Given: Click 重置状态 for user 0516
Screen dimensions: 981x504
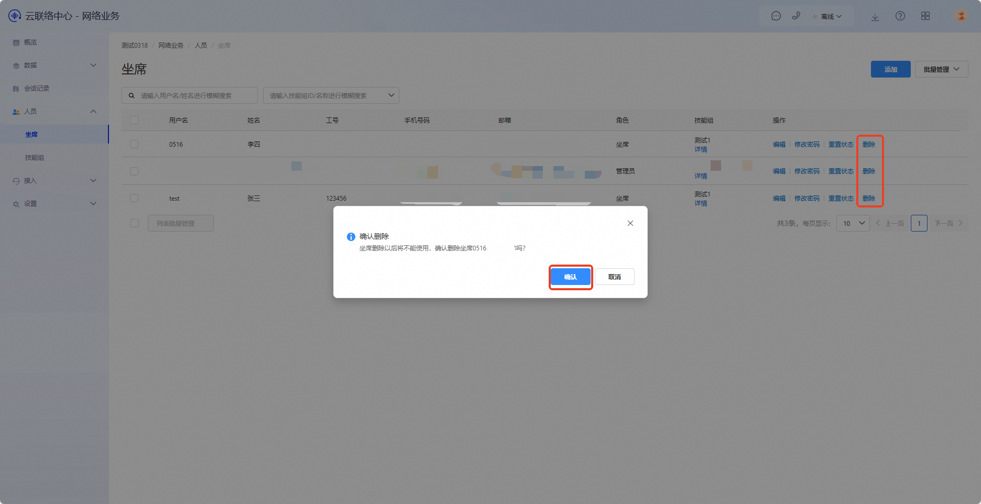Looking at the screenshot, I should click(x=841, y=145).
